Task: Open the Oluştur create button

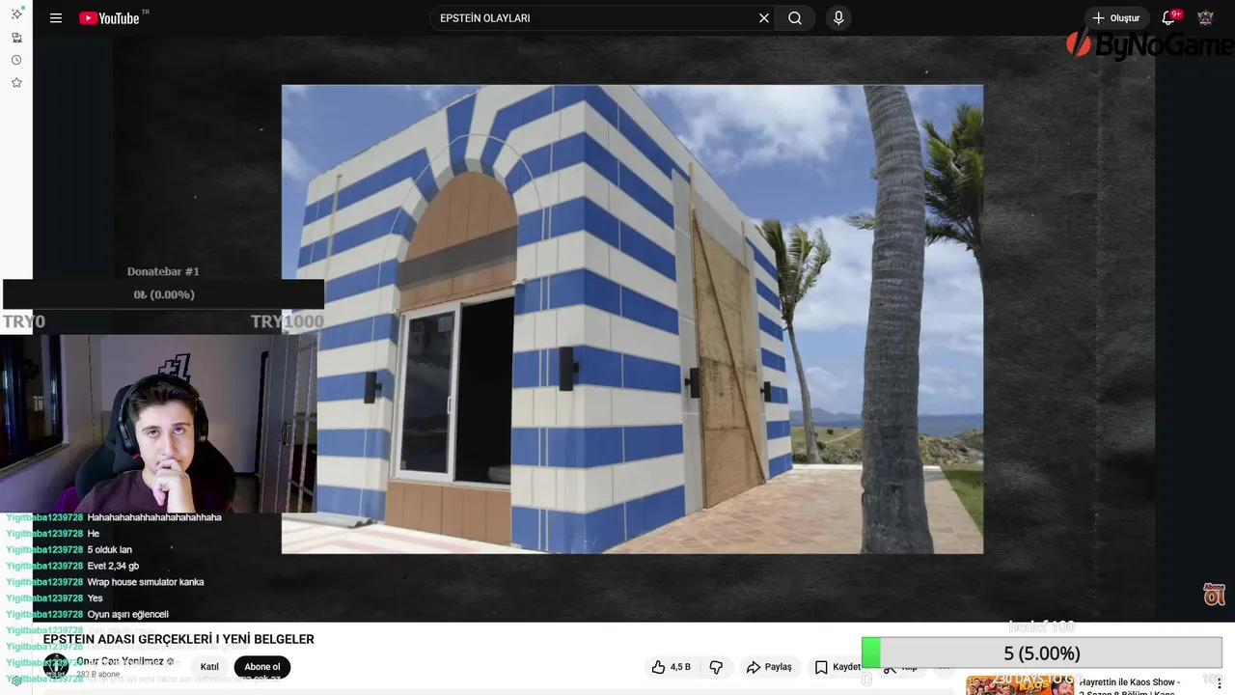Action: point(1116,18)
